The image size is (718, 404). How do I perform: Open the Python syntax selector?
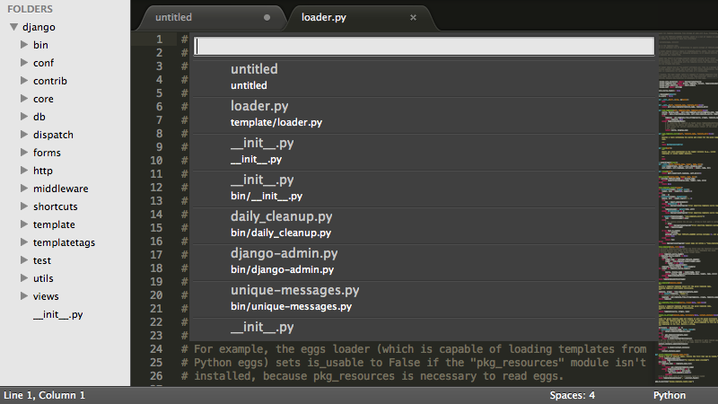pos(670,395)
